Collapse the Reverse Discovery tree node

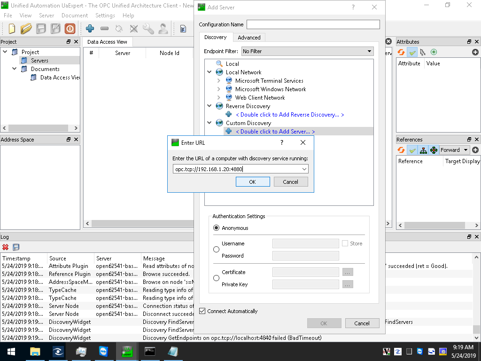pyautogui.click(x=209, y=106)
